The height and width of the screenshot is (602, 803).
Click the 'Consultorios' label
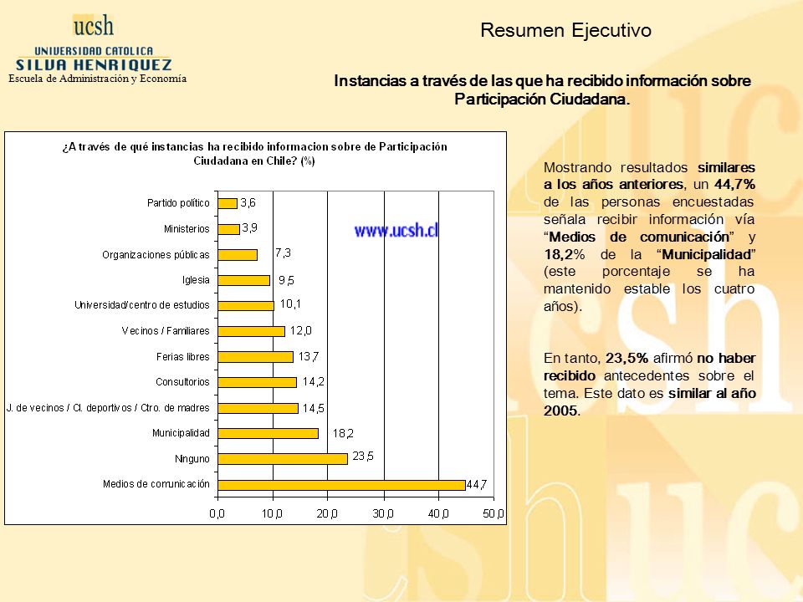click(x=182, y=382)
